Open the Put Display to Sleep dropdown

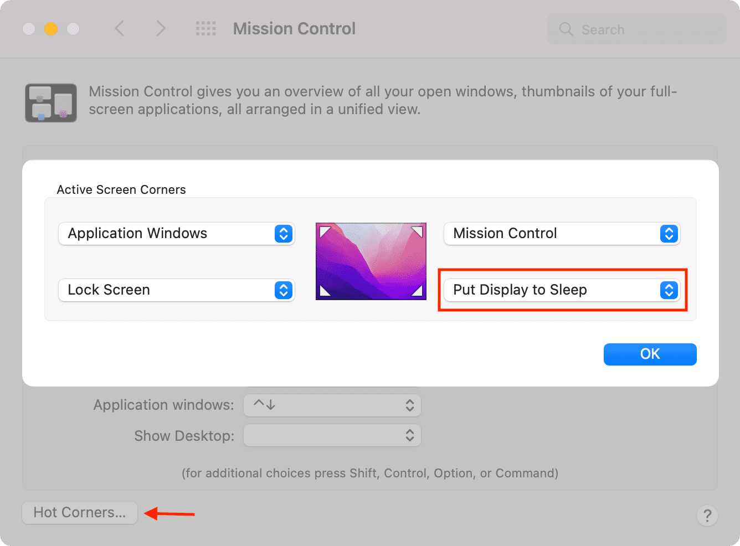[x=562, y=290]
